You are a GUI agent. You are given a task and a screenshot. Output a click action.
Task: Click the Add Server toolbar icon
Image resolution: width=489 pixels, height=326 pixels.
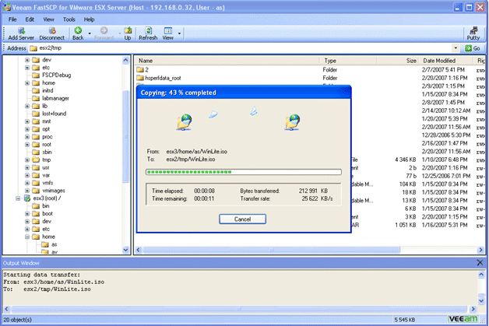point(21,33)
